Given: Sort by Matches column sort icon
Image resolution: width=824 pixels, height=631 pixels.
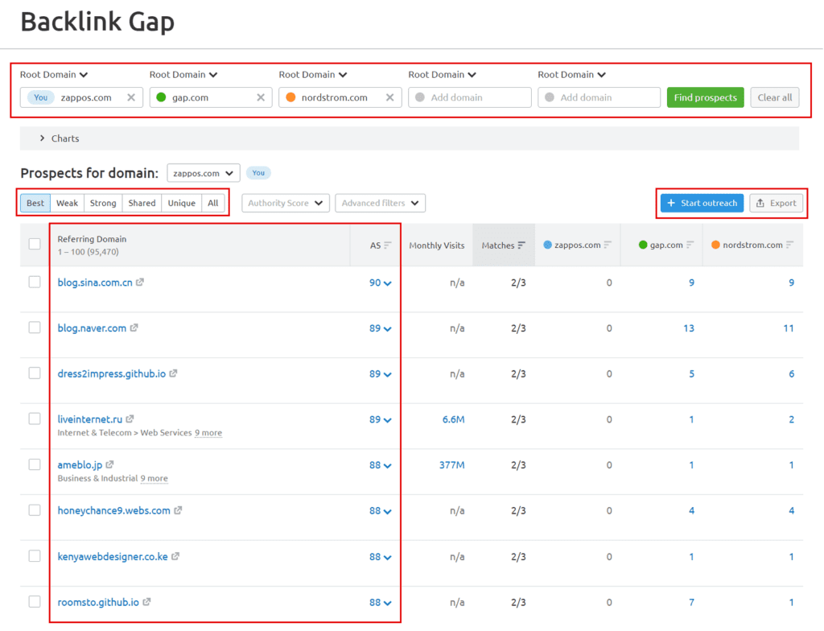Looking at the screenshot, I should [521, 245].
